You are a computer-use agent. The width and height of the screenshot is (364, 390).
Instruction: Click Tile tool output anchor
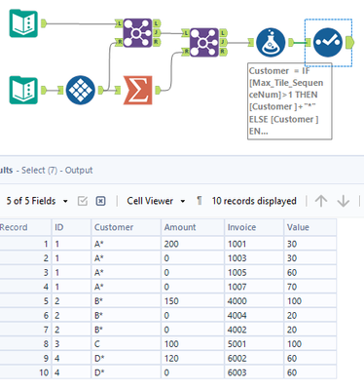click(x=101, y=90)
